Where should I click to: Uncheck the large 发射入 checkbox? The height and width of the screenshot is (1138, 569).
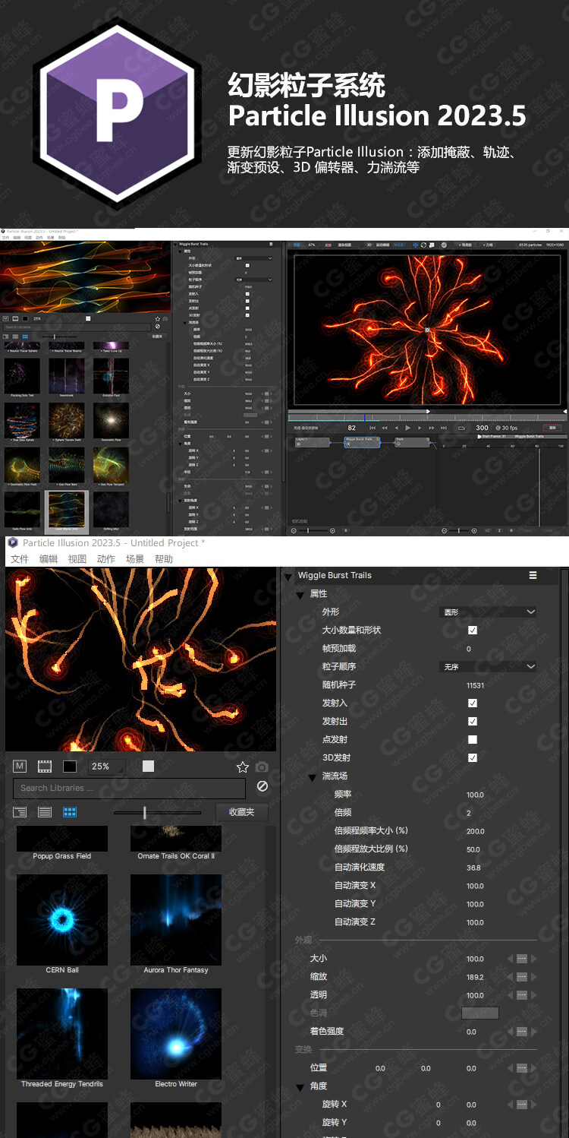coord(473,703)
